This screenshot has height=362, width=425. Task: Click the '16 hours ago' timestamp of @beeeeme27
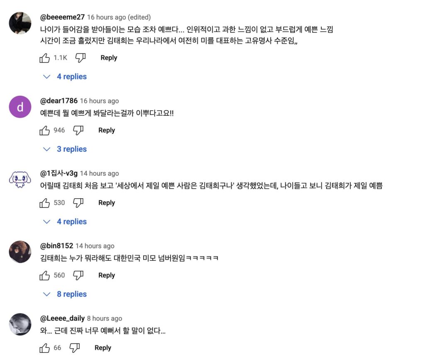pos(106,17)
